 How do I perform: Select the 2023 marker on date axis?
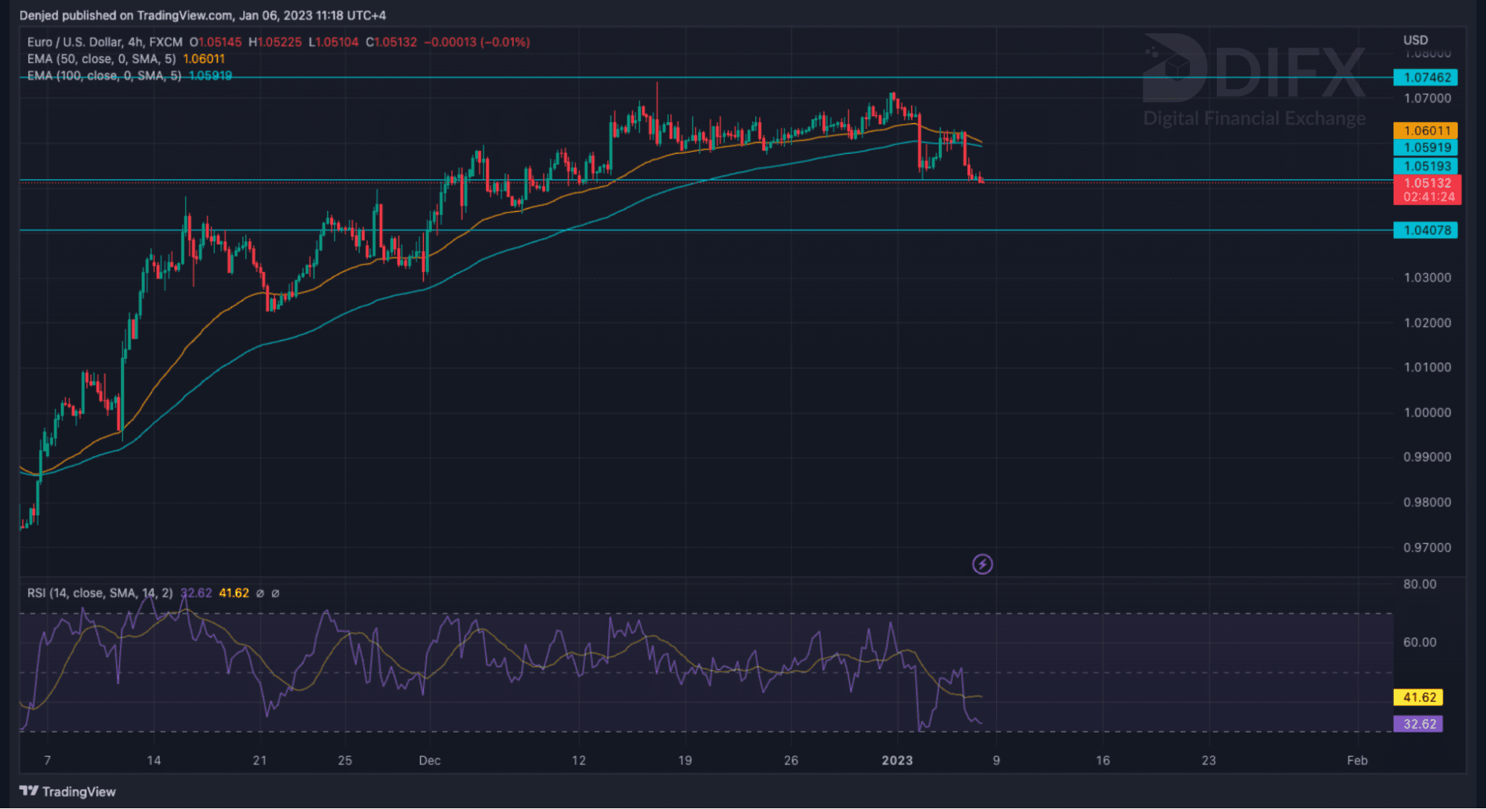point(897,760)
